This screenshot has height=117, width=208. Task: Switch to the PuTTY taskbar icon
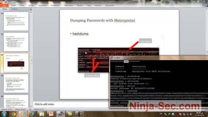point(61,114)
